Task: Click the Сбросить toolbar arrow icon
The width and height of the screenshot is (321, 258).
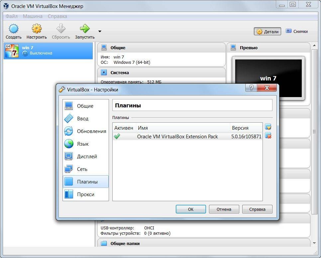Action: point(61,29)
